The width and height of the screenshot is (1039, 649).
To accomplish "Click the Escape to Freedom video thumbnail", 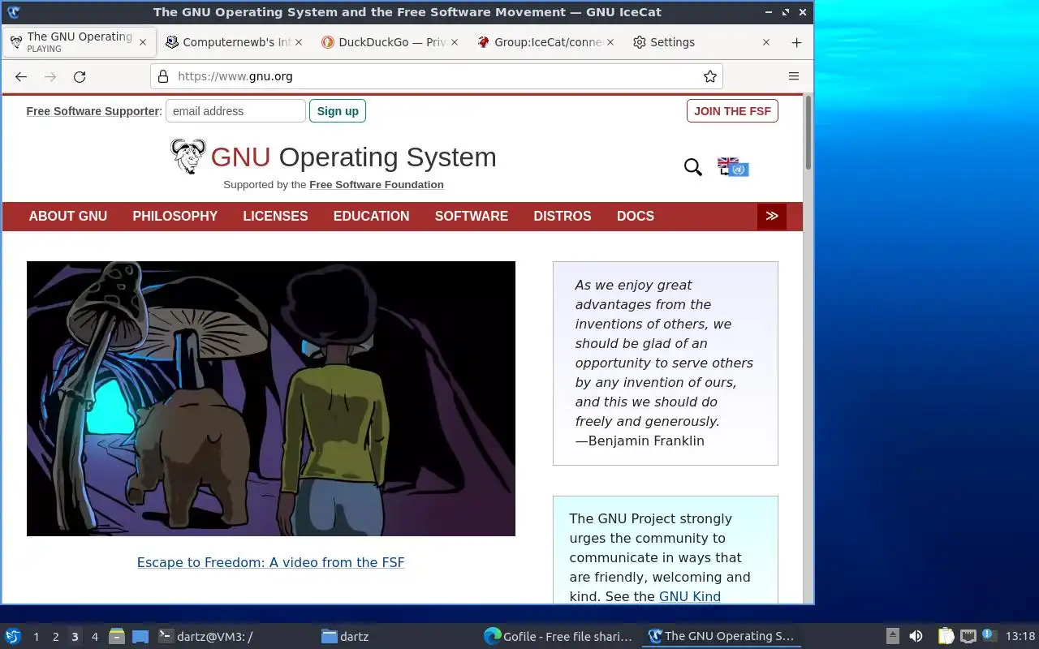I will 271,398.
